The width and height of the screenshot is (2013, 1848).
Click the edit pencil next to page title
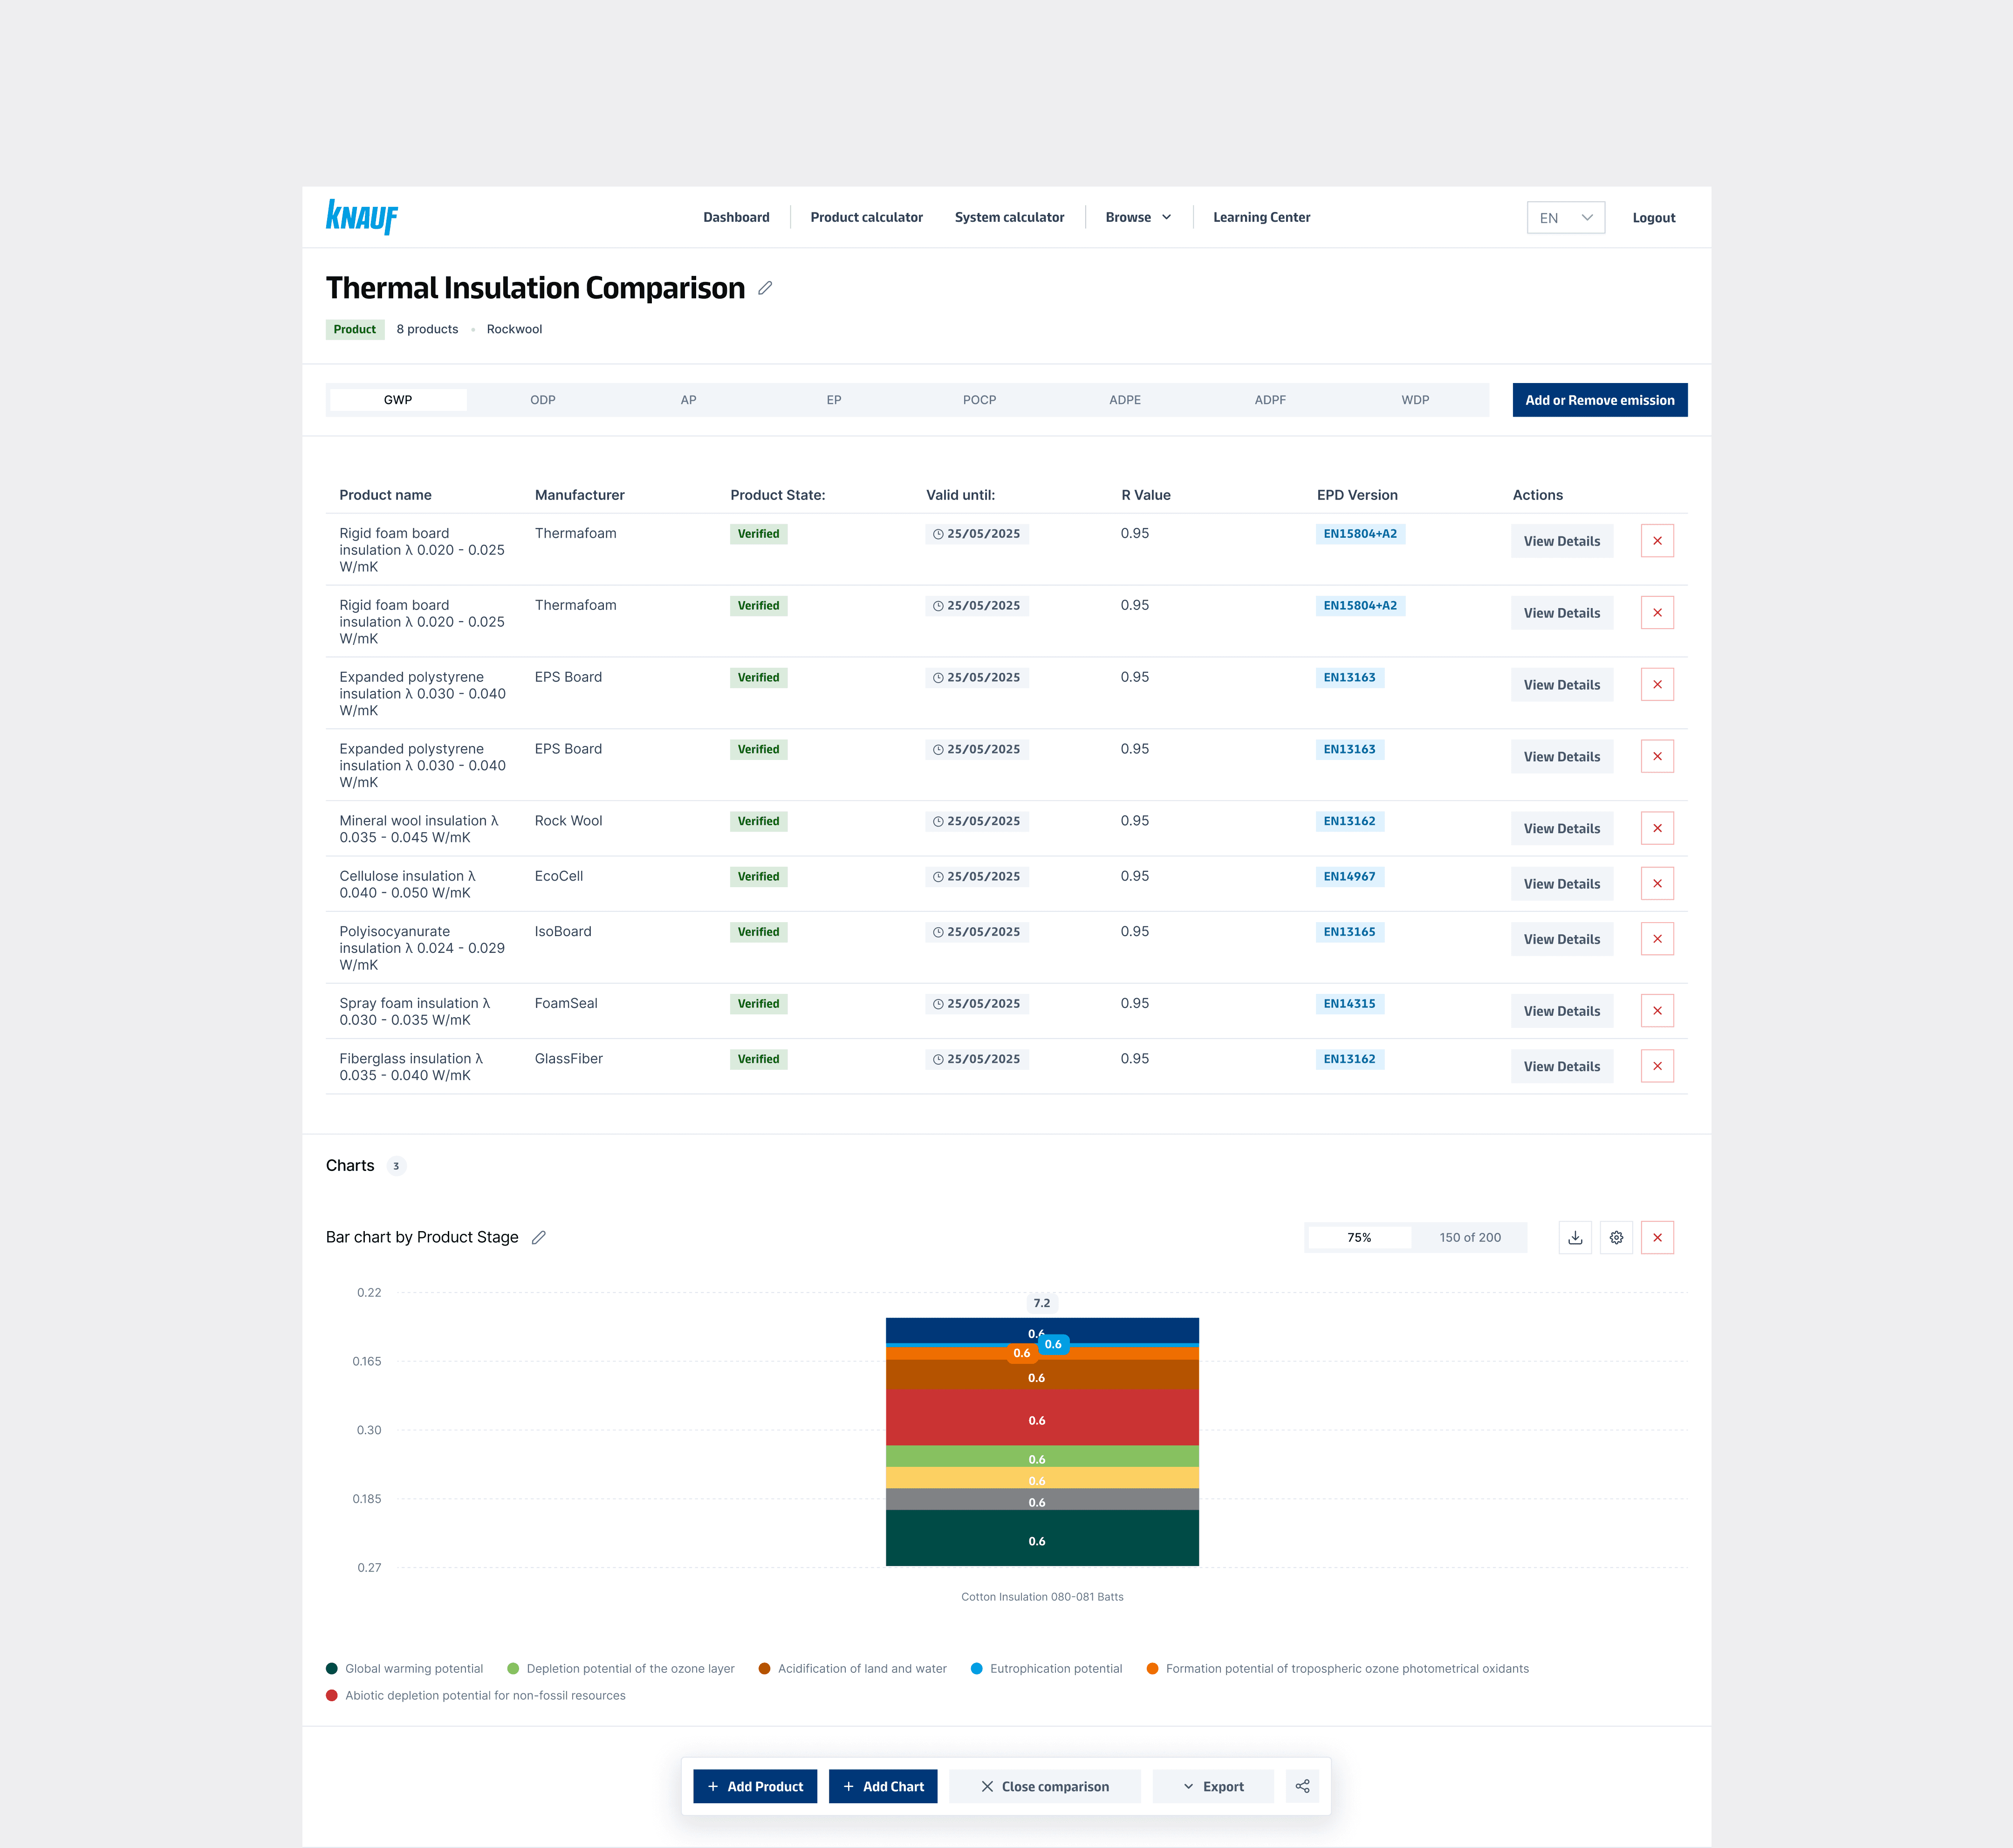point(765,288)
